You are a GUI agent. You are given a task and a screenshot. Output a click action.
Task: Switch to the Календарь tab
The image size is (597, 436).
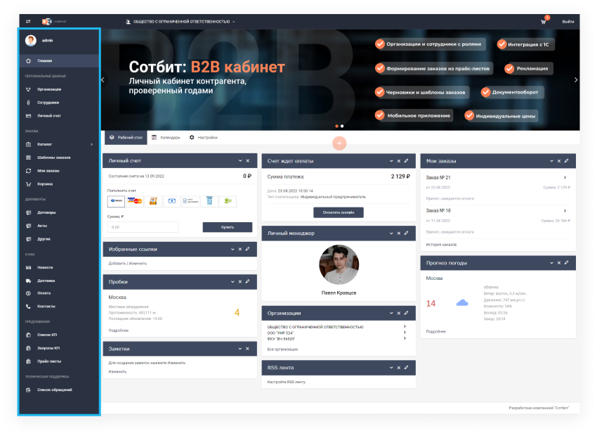(166, 137)
